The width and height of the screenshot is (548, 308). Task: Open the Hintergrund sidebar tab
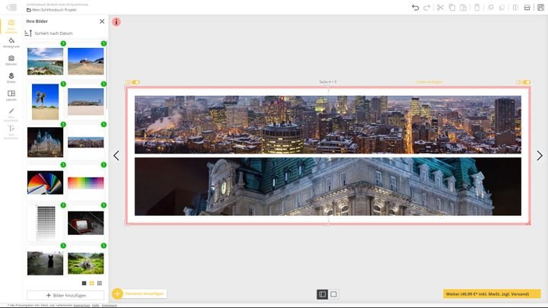click(x=11, y=43)
